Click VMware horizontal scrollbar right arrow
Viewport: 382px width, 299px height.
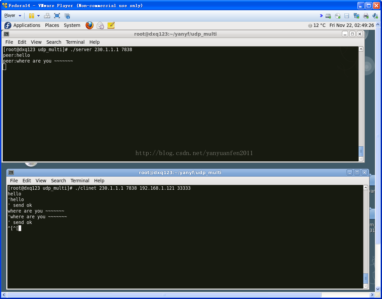click(x=372, y=295)
